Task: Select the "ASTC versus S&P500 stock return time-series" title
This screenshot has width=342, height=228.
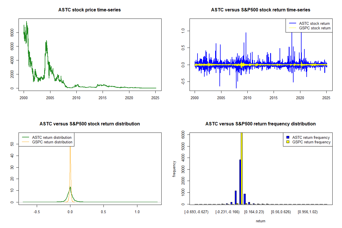Action: click(x=260, y=10)
